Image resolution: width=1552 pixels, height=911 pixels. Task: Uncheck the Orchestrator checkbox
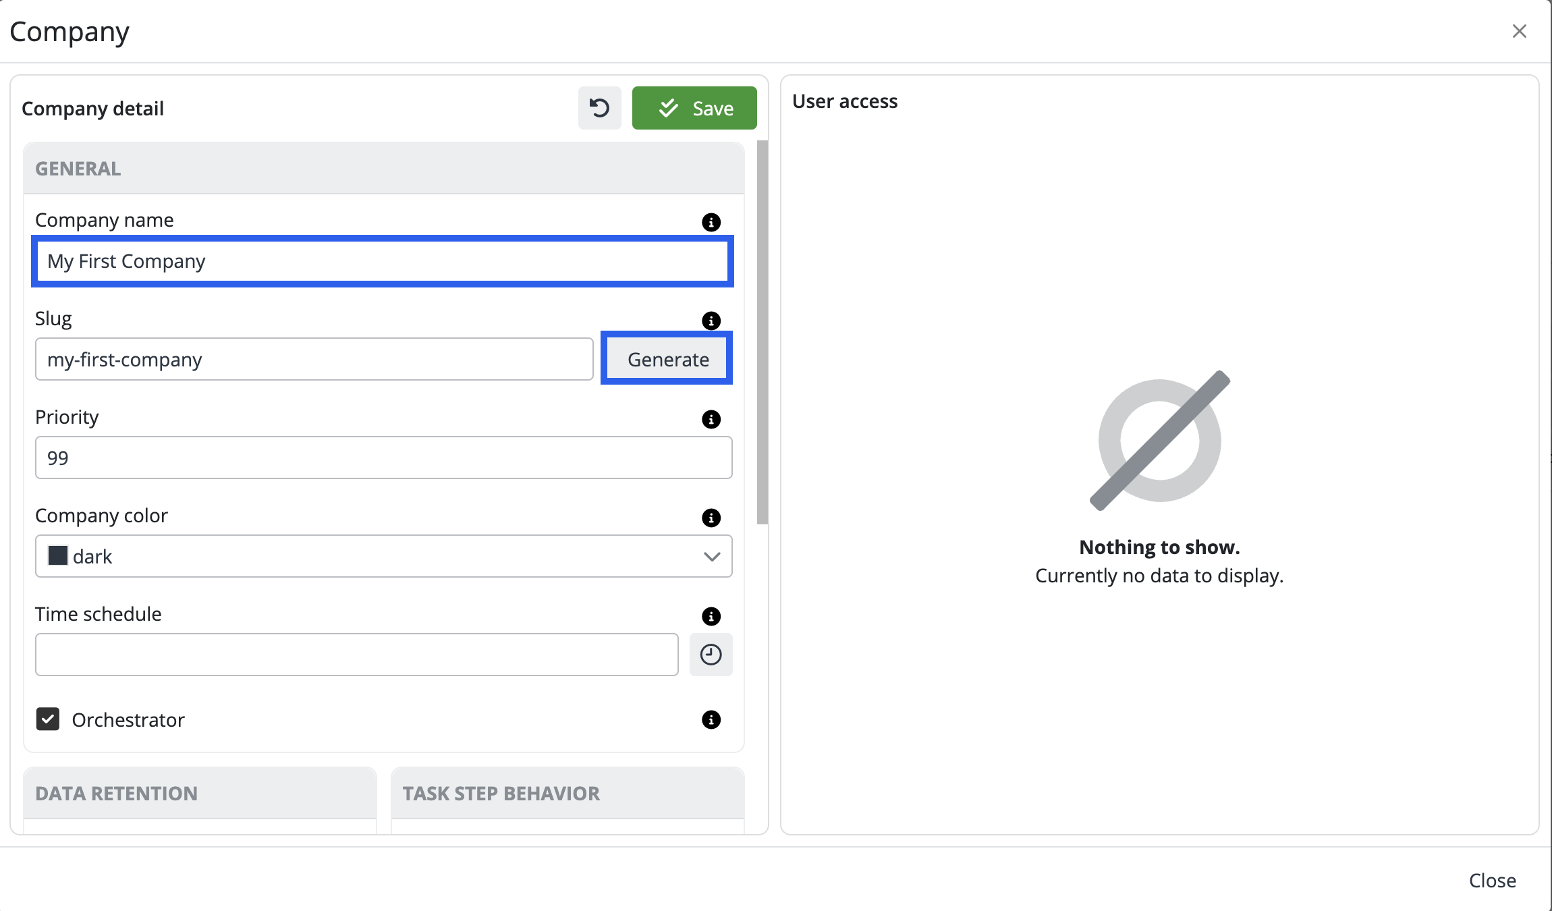click(48, 719)
